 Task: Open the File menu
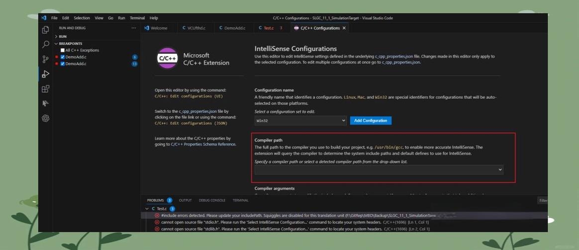click(x=54, y=18)
